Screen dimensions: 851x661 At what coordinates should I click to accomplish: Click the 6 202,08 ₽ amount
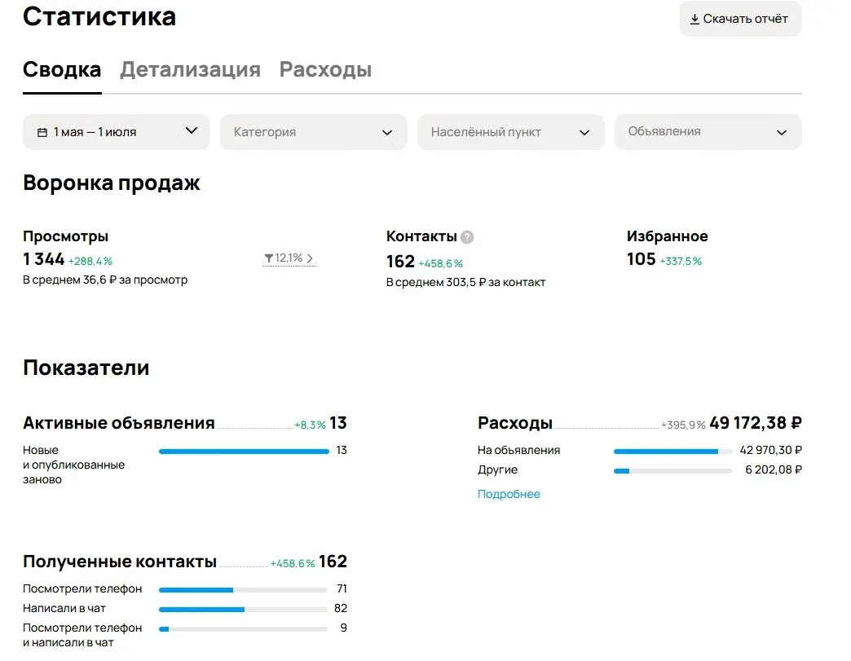(774, 469)
